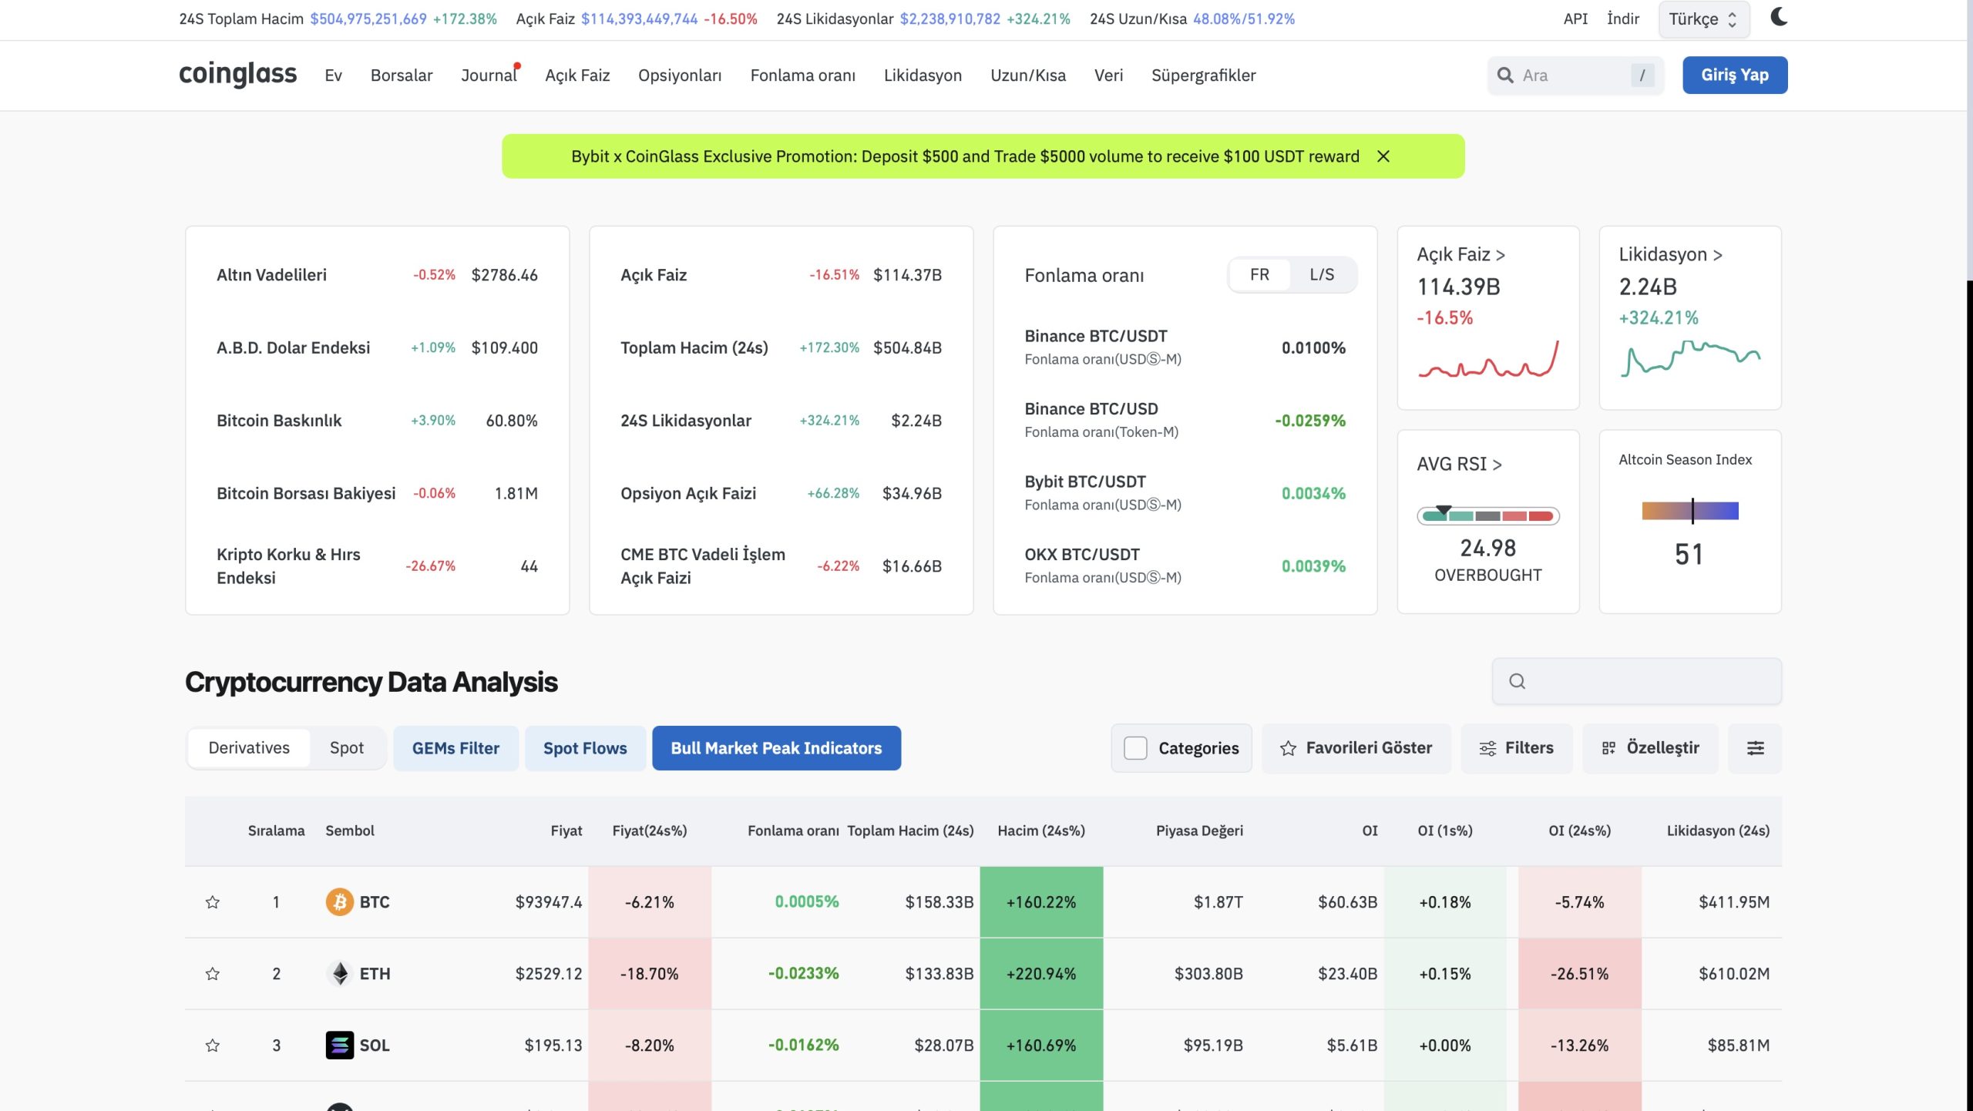Click Altın Vadelileri row
This screenshot has width=1973, height=1111.
click(377, 275)
